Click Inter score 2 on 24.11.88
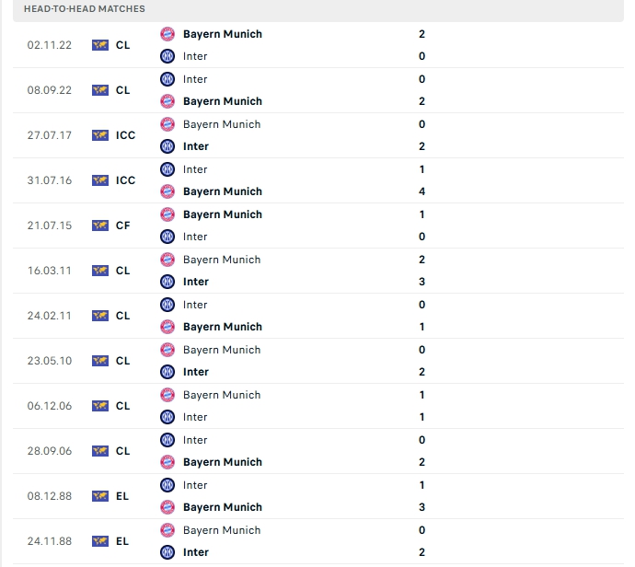The height and width of the screenshot is (567, 635). click(x=422, y=552)
